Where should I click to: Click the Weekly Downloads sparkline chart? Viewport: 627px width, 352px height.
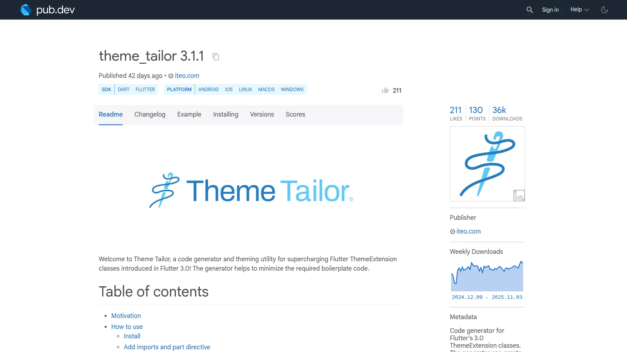click(x=487, y=276)
